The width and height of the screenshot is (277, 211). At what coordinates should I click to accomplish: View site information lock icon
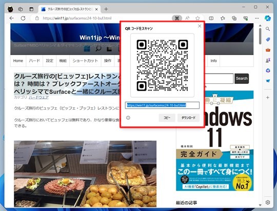37,18
